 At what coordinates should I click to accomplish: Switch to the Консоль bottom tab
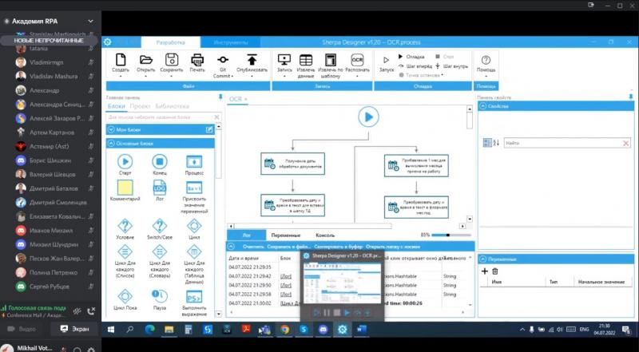[325, 235]
